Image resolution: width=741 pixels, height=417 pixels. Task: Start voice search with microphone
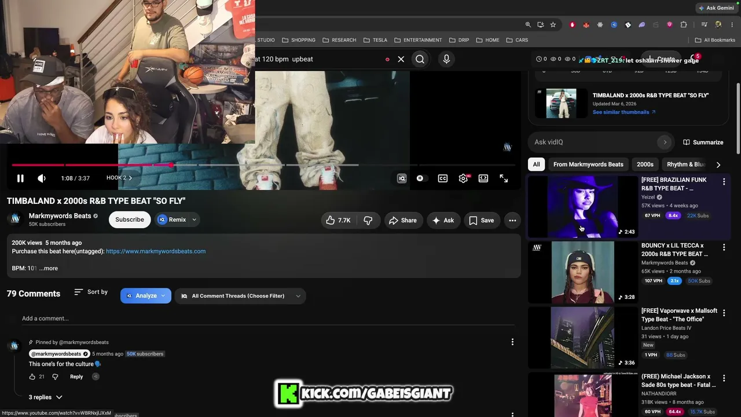click(446, 59)
